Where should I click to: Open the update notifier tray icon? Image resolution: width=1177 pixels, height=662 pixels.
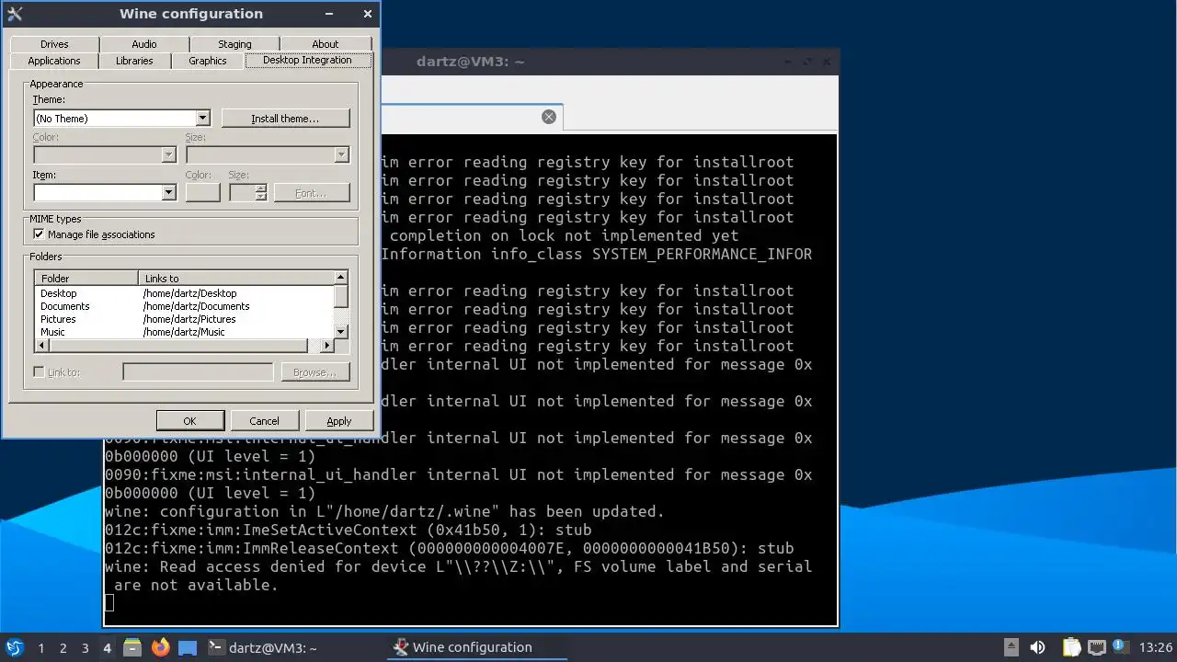click(x=1122, y=647)
